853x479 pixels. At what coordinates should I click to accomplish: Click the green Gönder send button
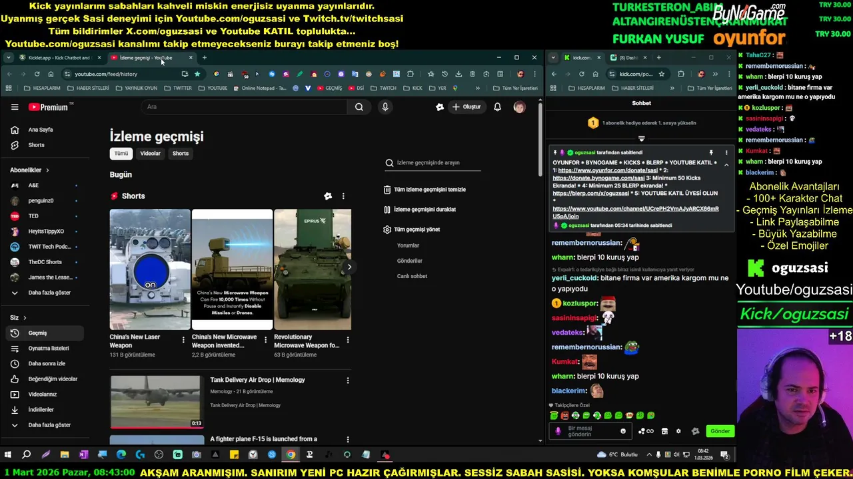coord(720,431)
